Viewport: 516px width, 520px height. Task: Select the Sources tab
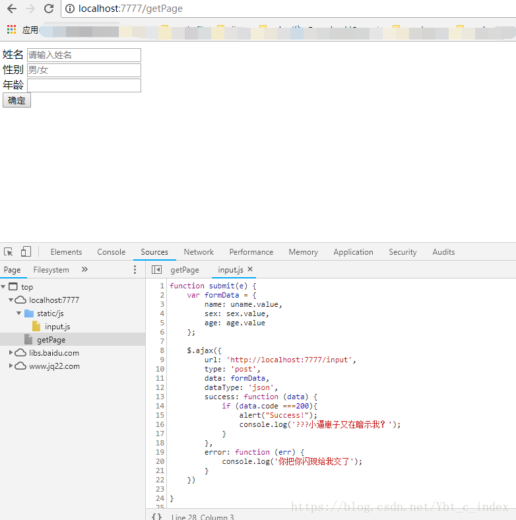(x=154, y=251)
